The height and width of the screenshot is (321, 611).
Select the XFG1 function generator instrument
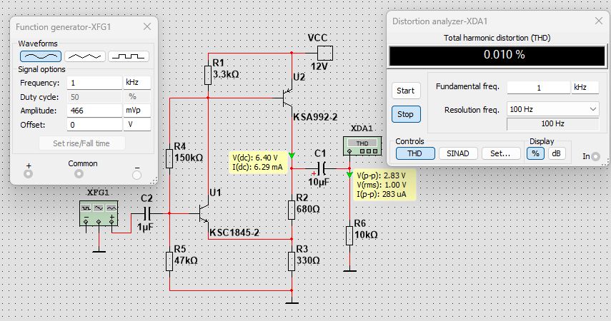tap(99, 213)
